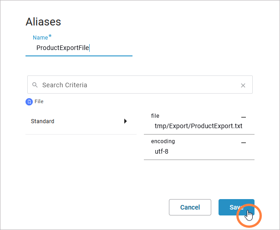
Task: Remove the file parameter using minus
Action: point(244,117)
